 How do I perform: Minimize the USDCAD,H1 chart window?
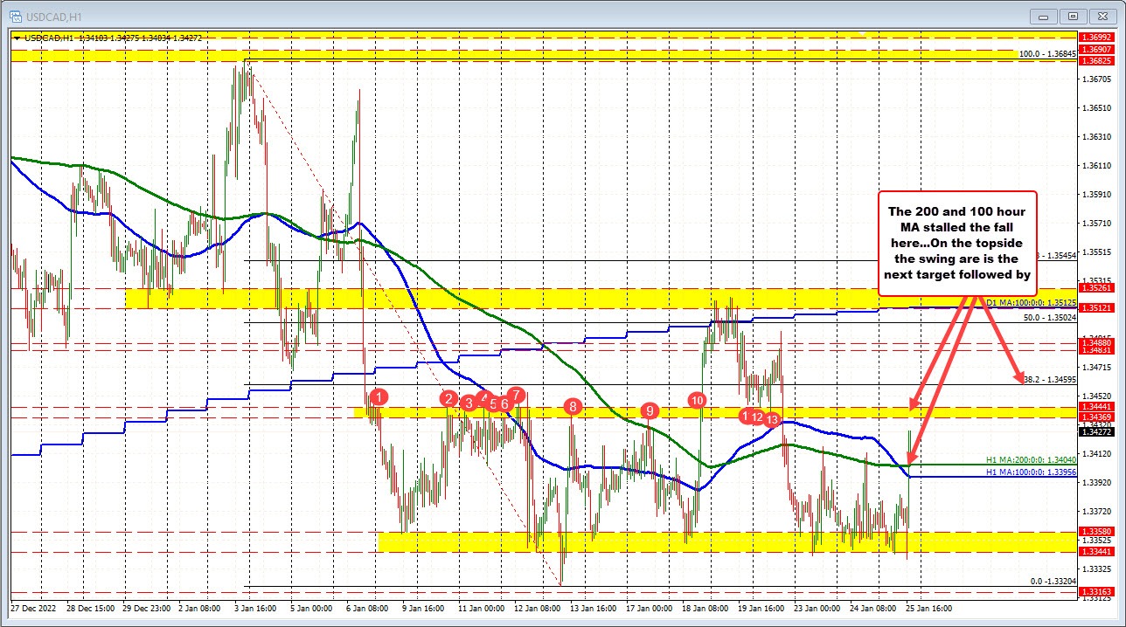pos(1043,16)
